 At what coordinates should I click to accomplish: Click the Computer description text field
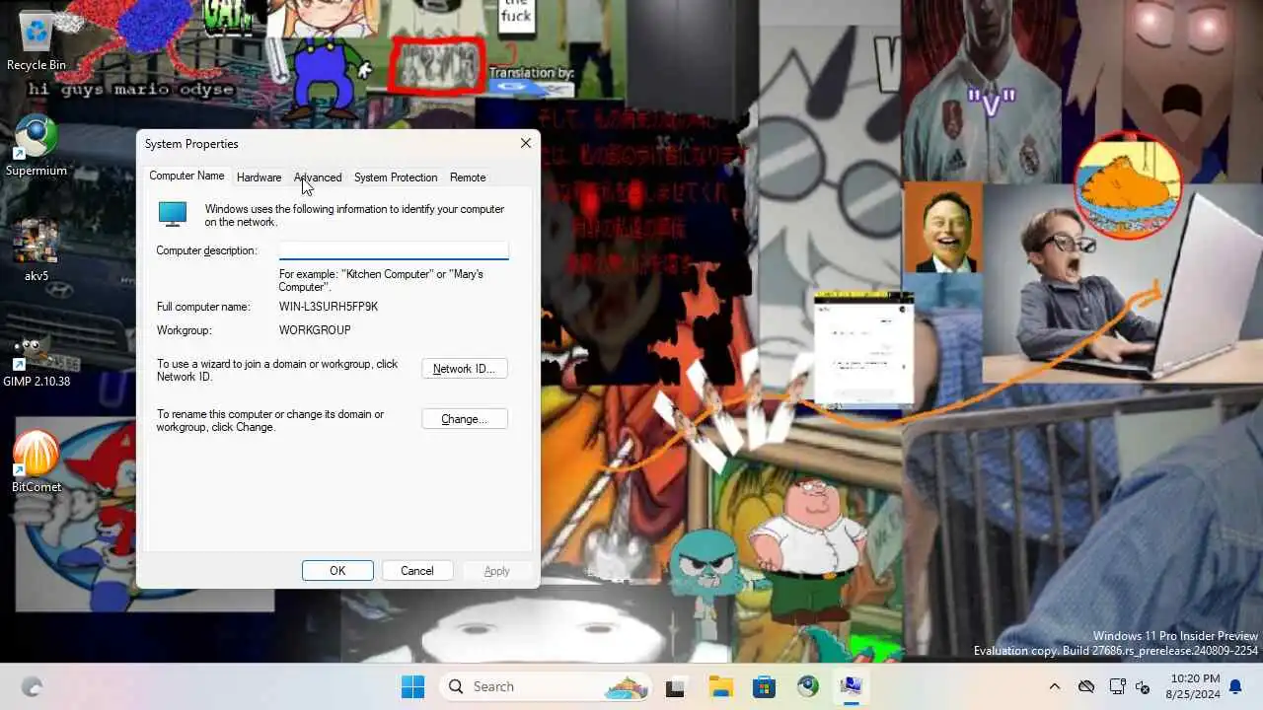tap(394, 250)
